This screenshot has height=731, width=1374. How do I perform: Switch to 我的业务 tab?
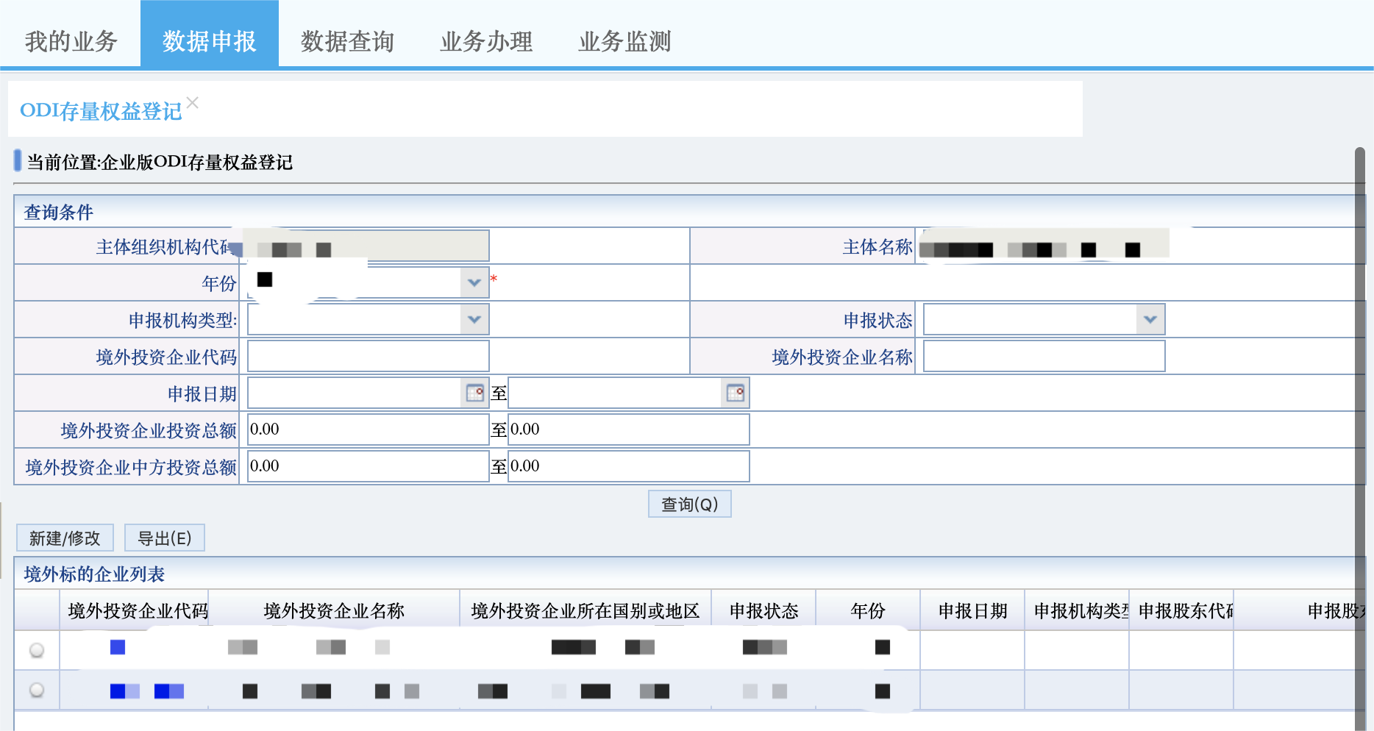point(71,41)
